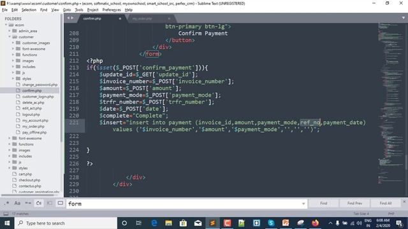Open Microsoft Store from taskbar
The height and width of the screenshot is (229, 408).
(x=183, y=223)
